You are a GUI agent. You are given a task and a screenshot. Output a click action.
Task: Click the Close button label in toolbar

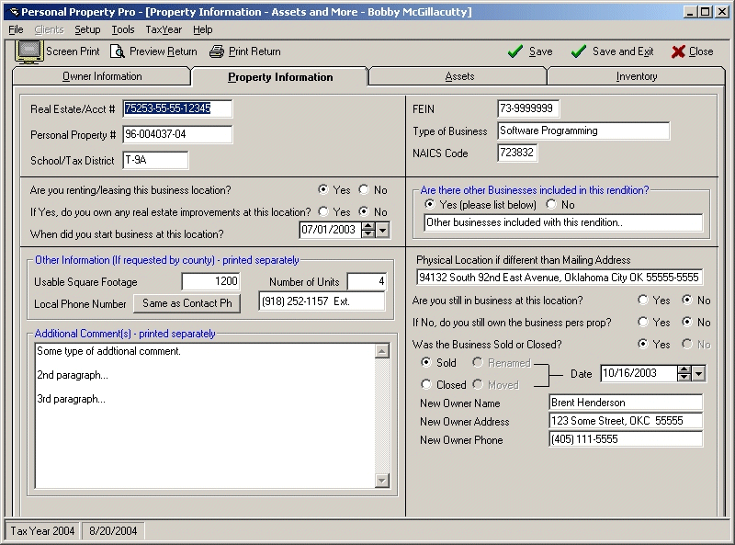coord(701,51)
